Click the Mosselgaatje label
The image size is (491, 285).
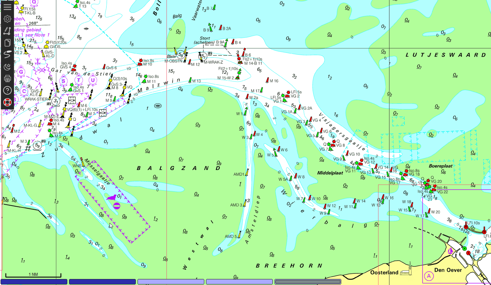click(97, 171)
